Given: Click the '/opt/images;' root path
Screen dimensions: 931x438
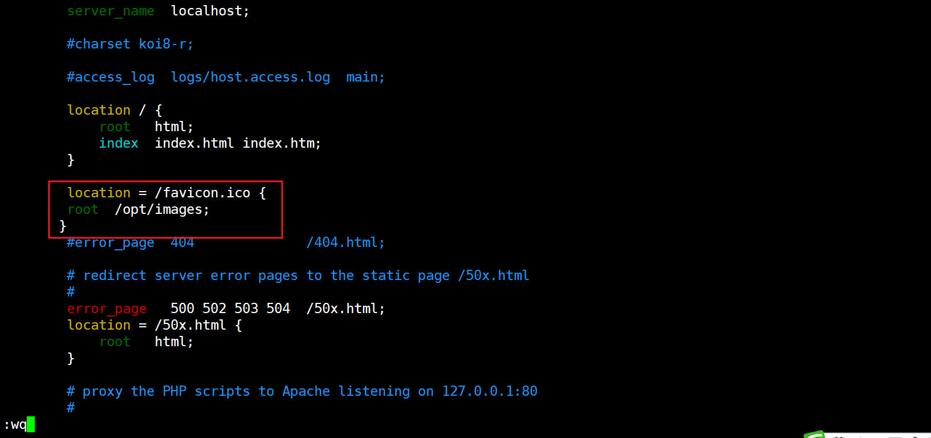Looking at the screenshot, I should 162,209.
